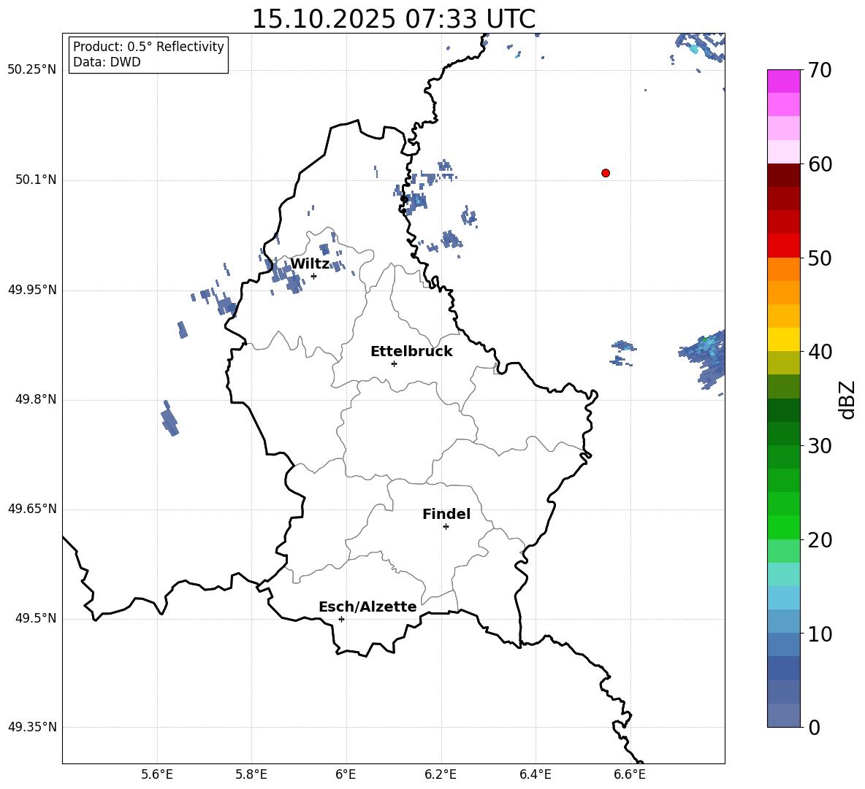The height and width of the screenshot is (789, 865).
Task: Click the 'Product: 0.5° Reflectivity' text
Action: (x=148, y=47)
